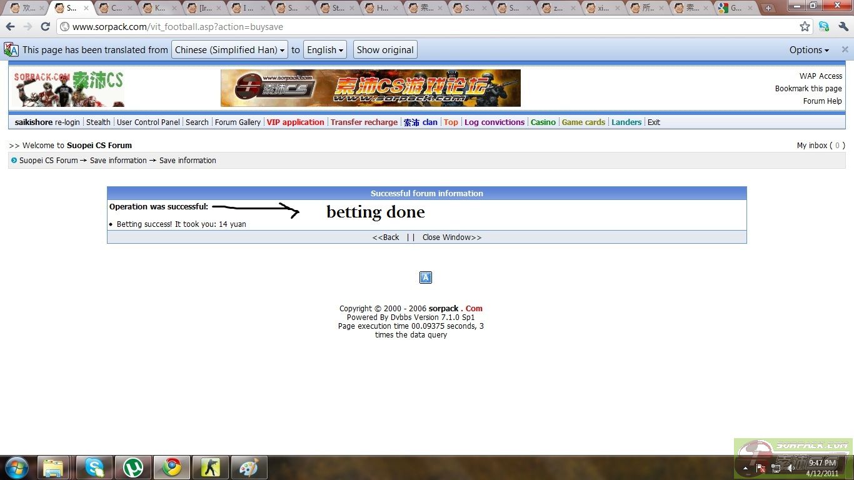Screen dimensions: 854x480
Task: Open the translation Options dropdown
Action: click(x=809, y=50)
